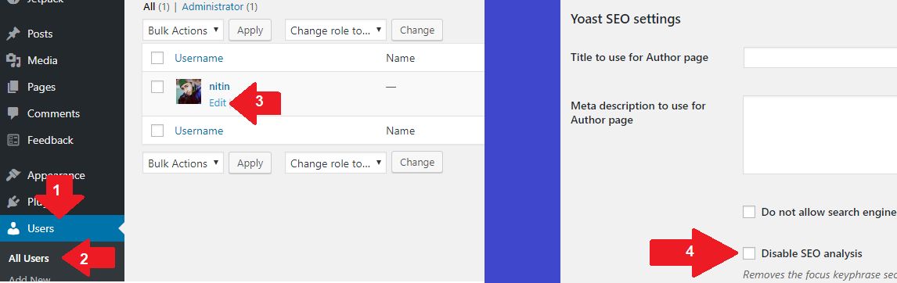Click the top Apply button

tap(250, 30)
